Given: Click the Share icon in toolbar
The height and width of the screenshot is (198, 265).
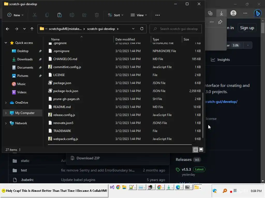Looking at the screenshot, I should pyautogui.click(x=84, y=15).
